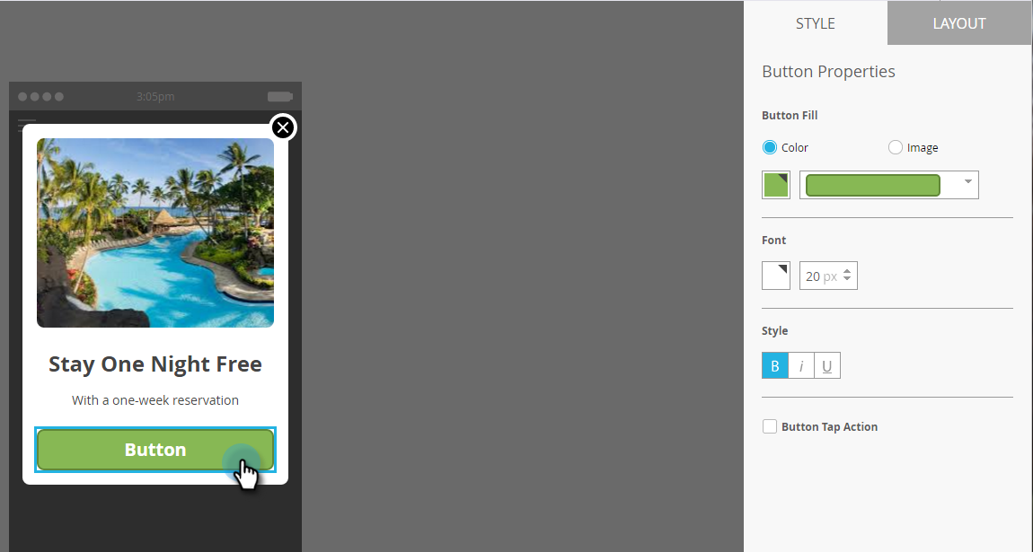Click the green Button in the preview
The image size is (1033, 552).
[155, 450]
